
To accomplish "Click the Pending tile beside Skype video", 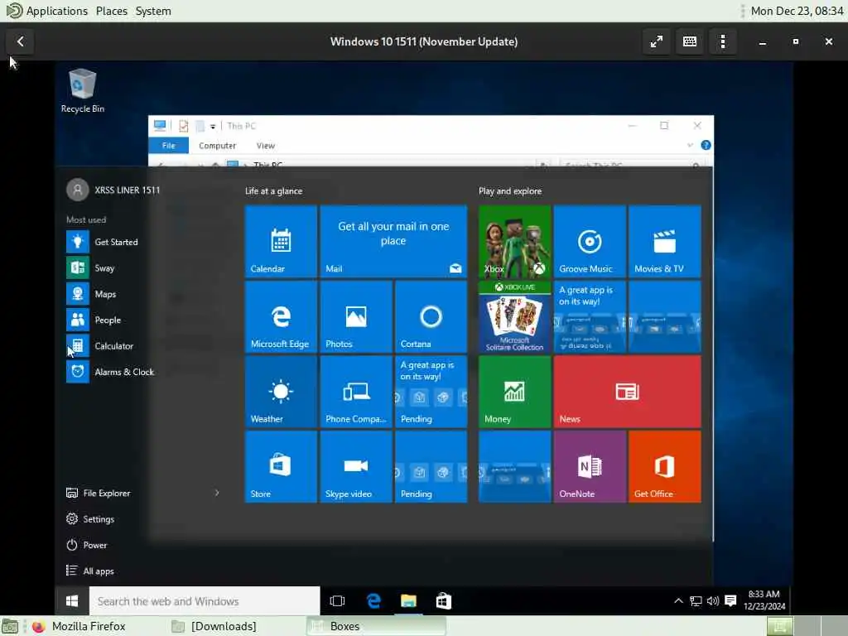I will 431,467.
